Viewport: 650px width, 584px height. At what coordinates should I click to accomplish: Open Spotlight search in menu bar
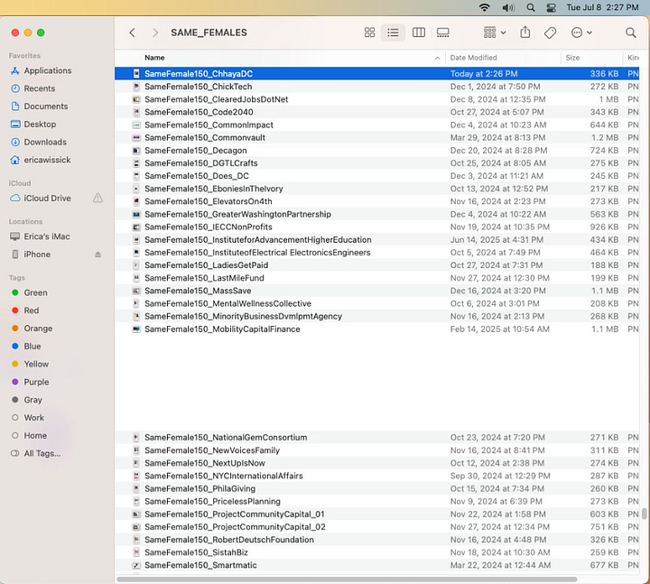pos(531,7)
